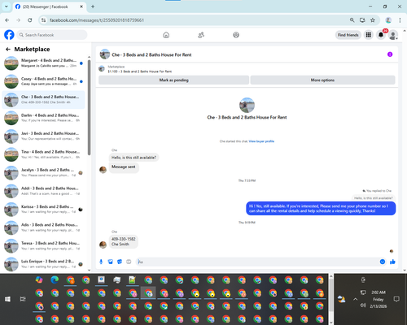This screenshot has height=325, width=407.
Task: Open Casey's 4 Beds and 2 Baths chat
Action: (43, 81)
